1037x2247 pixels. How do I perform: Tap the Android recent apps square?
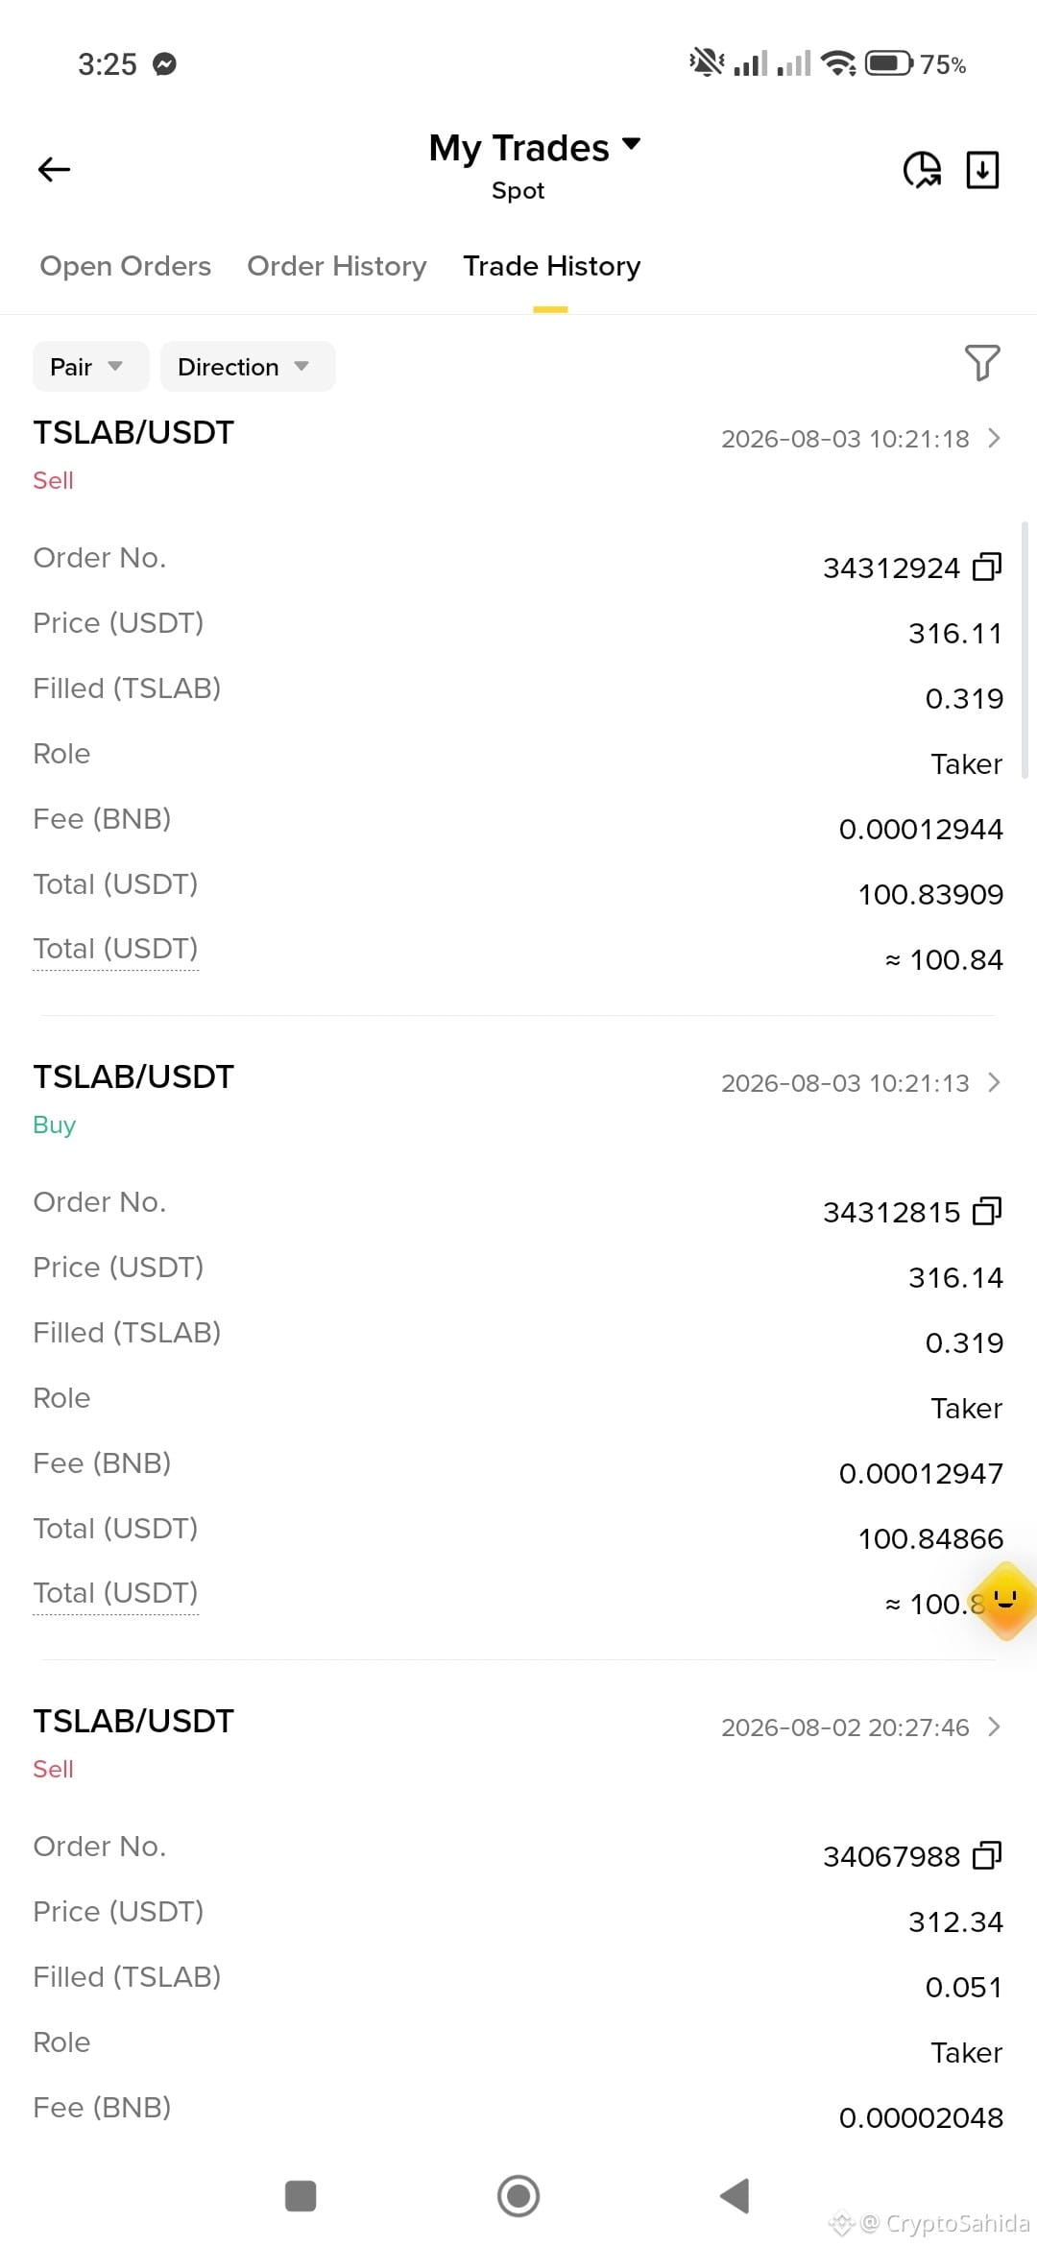coord(301,2196)
